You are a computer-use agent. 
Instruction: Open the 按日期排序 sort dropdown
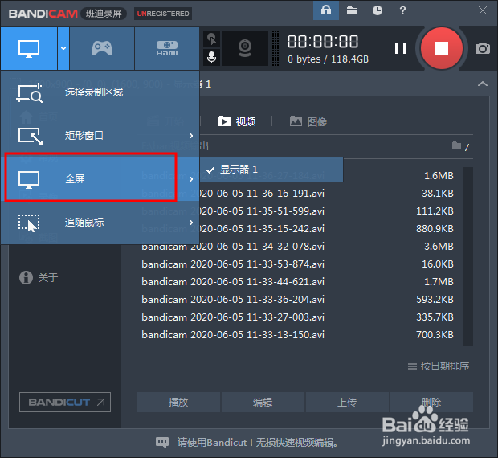pyautogui.click(x=439, y=366)
